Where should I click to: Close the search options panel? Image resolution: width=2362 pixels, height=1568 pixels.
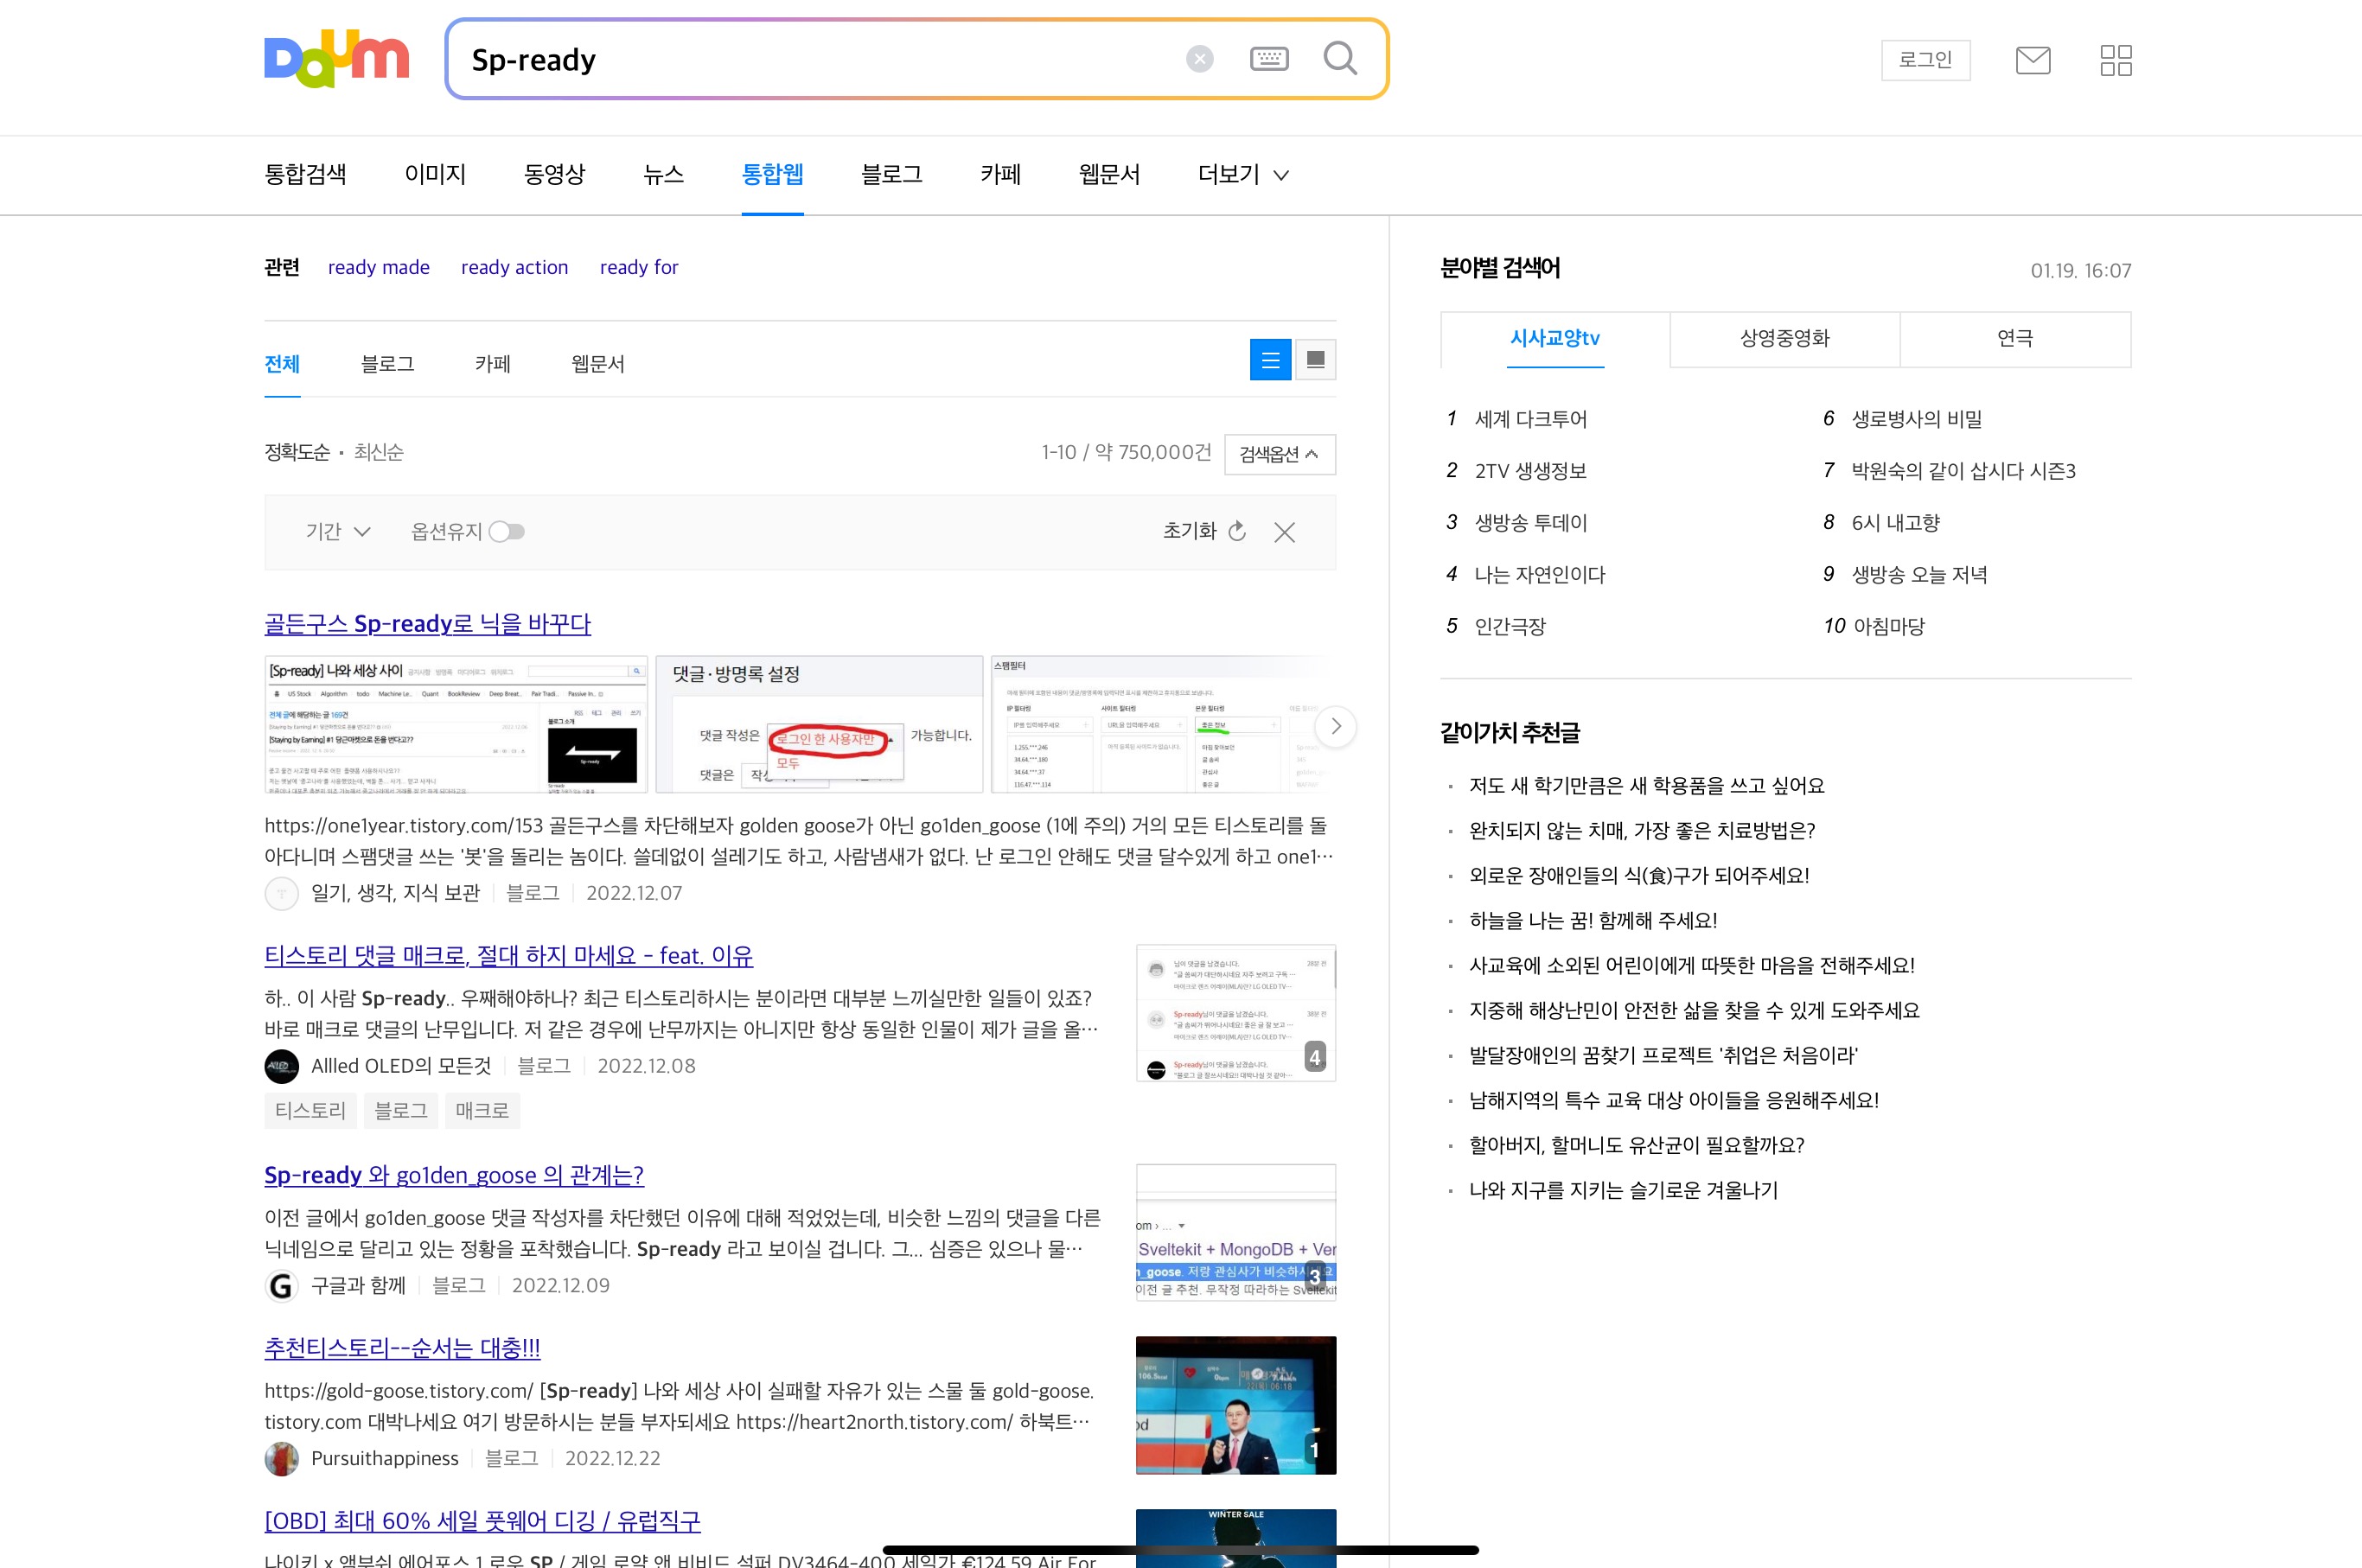1285,532
